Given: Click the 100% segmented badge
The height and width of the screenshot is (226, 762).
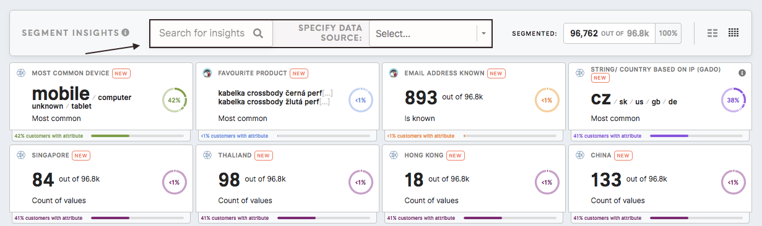Looking at the screenshot, I should click(x=668, y=33).
